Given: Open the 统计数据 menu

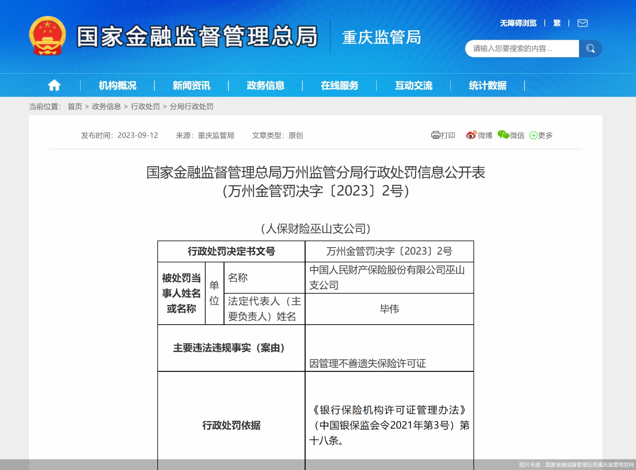Looking at the screenshot, I should click(488, 86).
